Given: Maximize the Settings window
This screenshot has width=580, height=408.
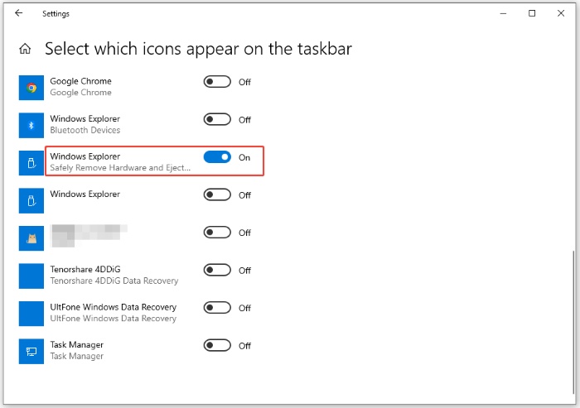Looking at the screenshot, I should 532,13.
